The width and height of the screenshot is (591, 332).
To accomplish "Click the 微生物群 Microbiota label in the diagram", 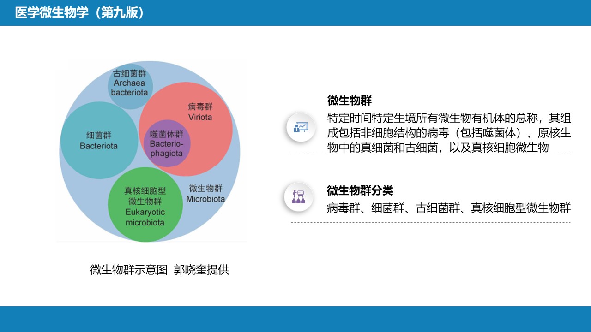I will [205, 194].
